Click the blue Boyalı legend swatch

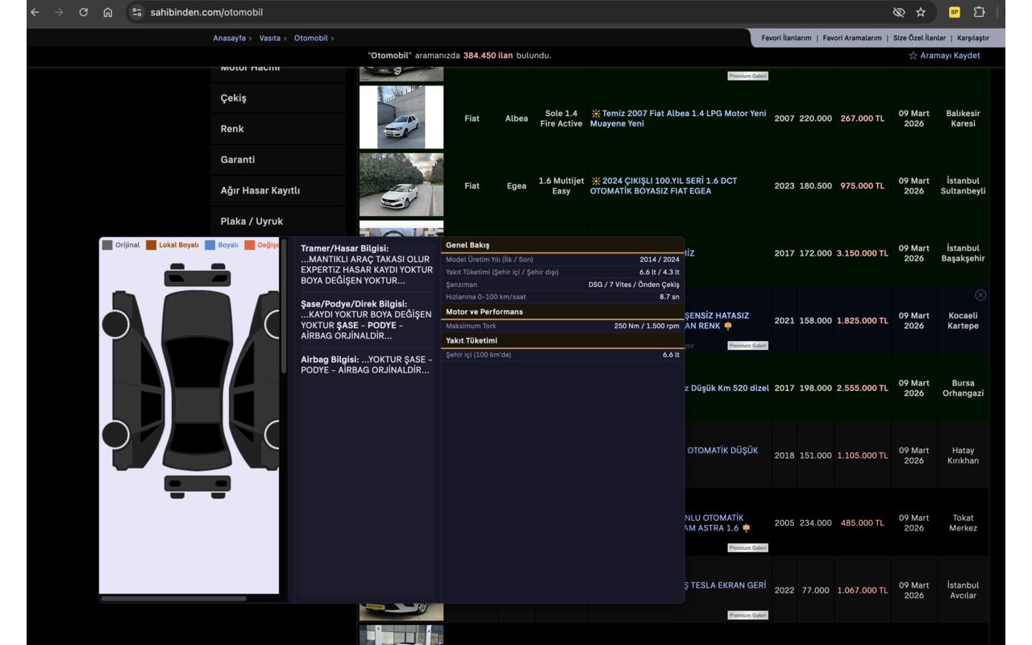[x=210, y=245]
